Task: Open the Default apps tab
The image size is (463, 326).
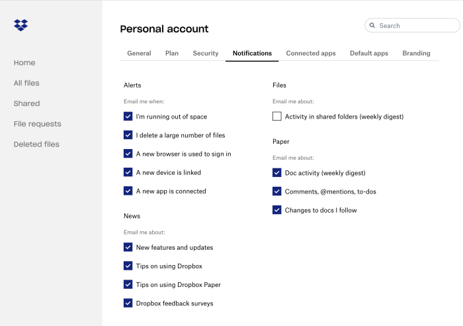Action: pos(369,53)
